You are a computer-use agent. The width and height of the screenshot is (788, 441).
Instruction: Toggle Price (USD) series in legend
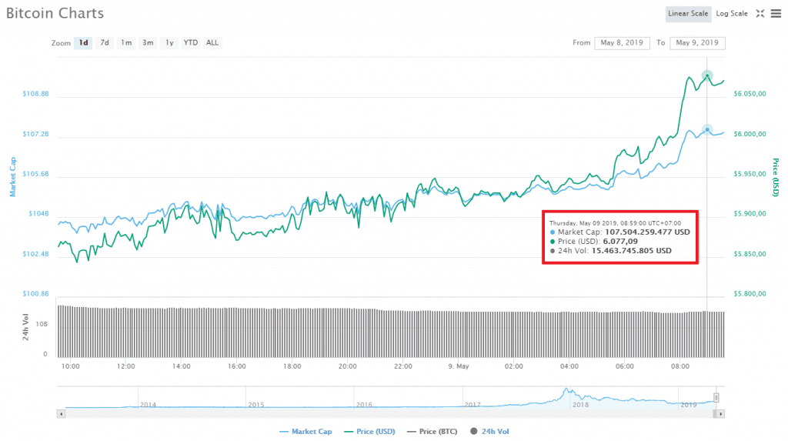tap(369, 432)
